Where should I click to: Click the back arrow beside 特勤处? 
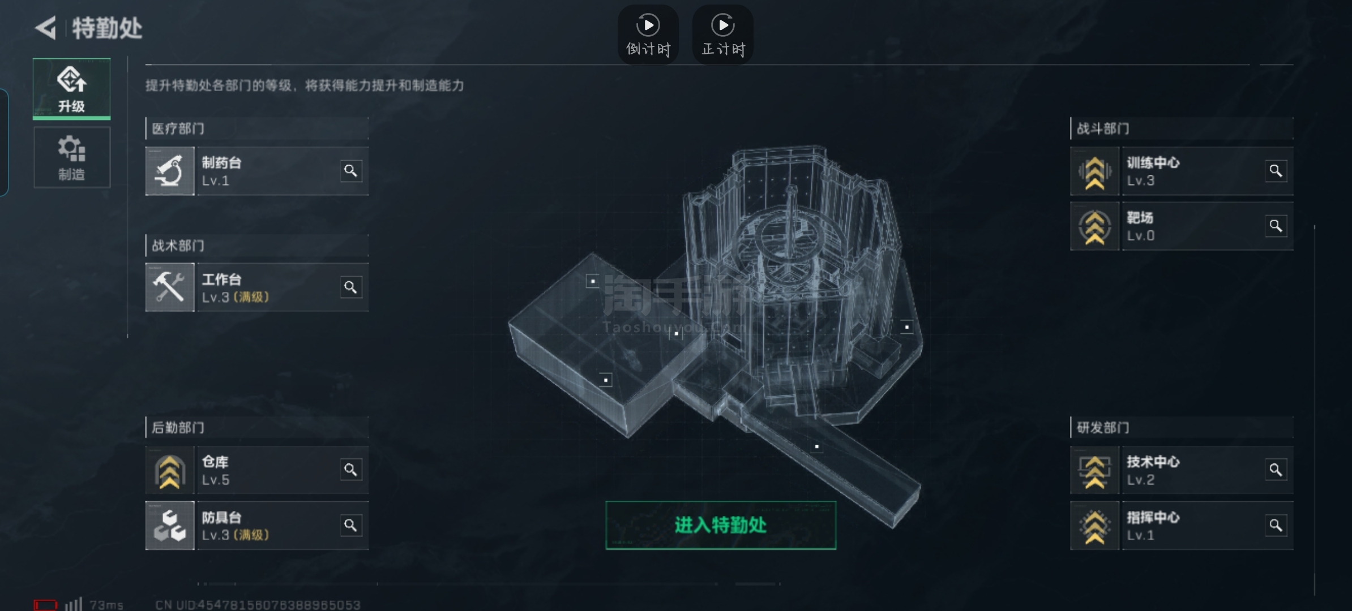coord(46,28)
